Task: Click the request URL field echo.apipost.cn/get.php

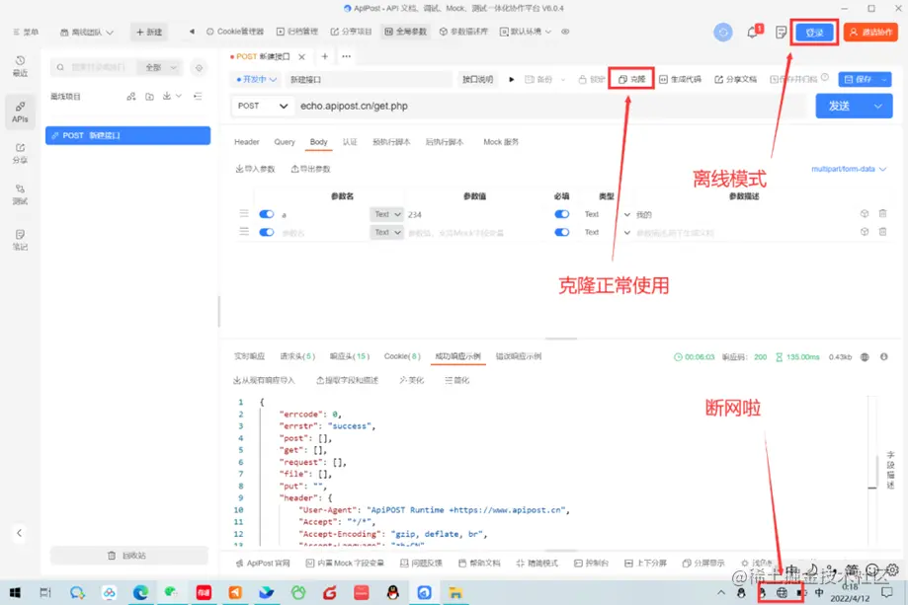Action: tap(552, 106)
